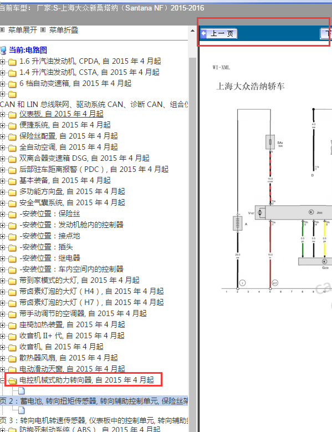Viewport: 332px width, 432px height.
Task: Select 收音机 II+ 代 tree item
Action: 72,336
